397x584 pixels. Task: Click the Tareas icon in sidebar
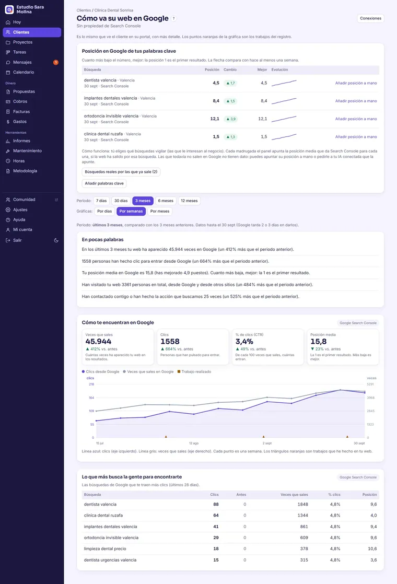[8, 53]
